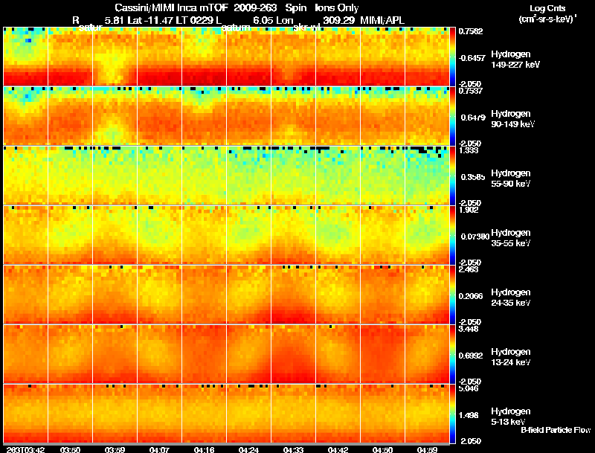Click the 04:50 panel in 13-24 keV row
This screenshot has height=453, width=595.
382,354
